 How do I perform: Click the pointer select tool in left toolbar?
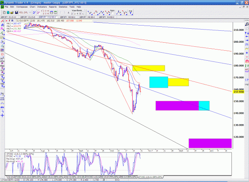click(2, 111)
